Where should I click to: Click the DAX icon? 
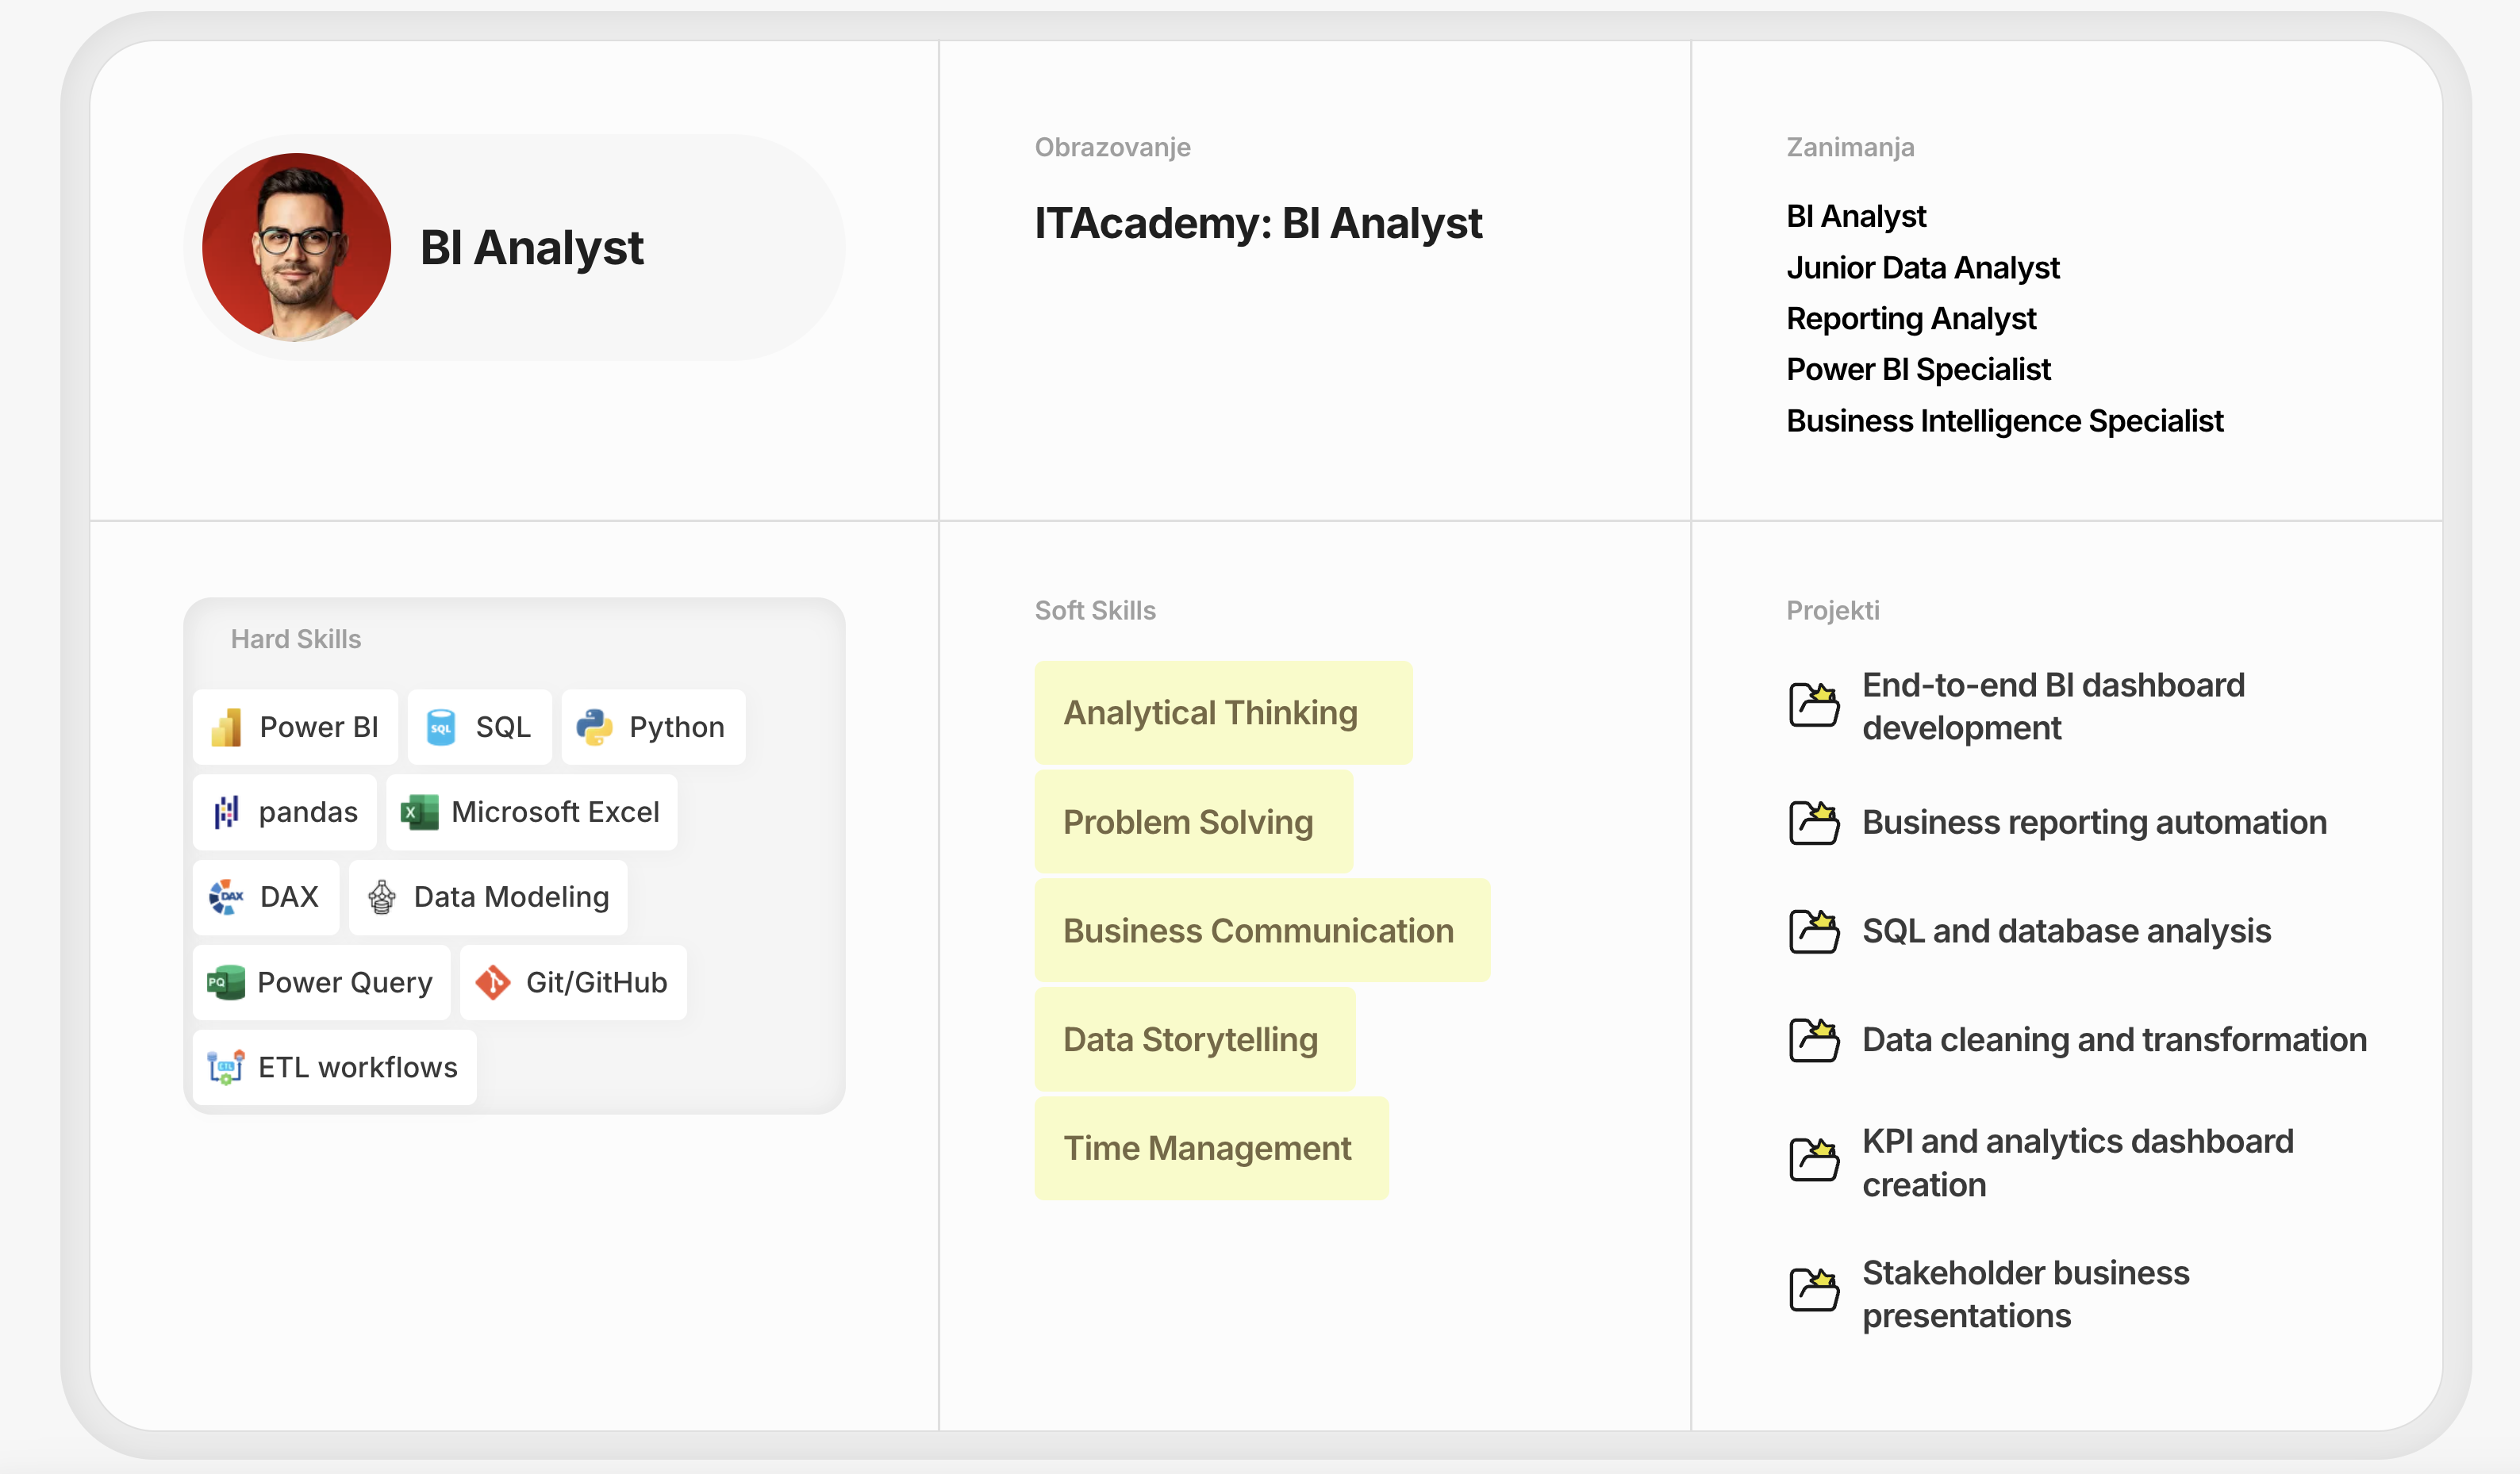[226, 897]
